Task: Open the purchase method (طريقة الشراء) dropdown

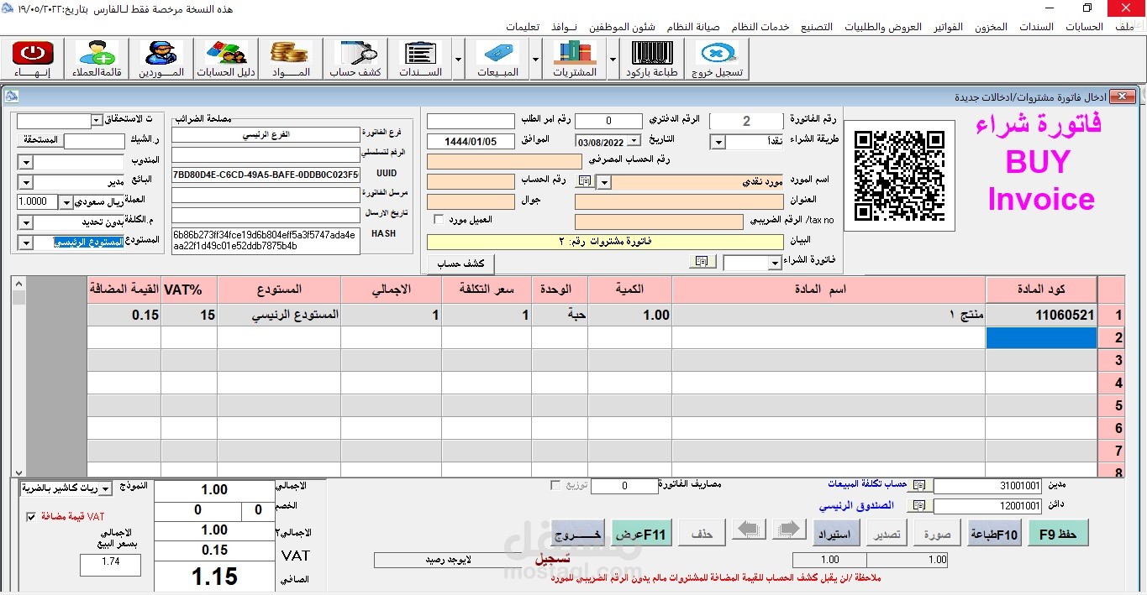Action: (718, 143)
